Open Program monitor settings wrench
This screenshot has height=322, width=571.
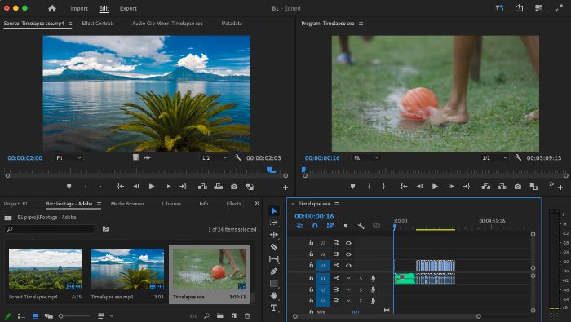518,157
